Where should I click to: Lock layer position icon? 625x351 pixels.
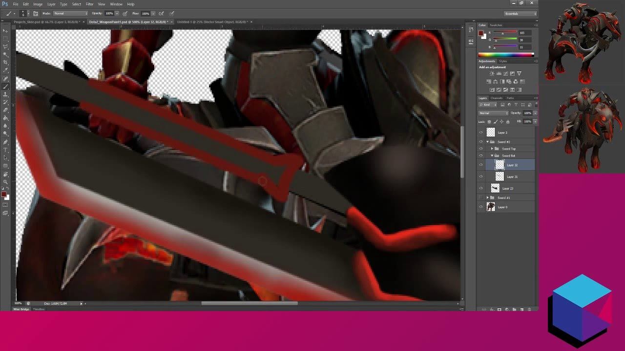[501, 121]
